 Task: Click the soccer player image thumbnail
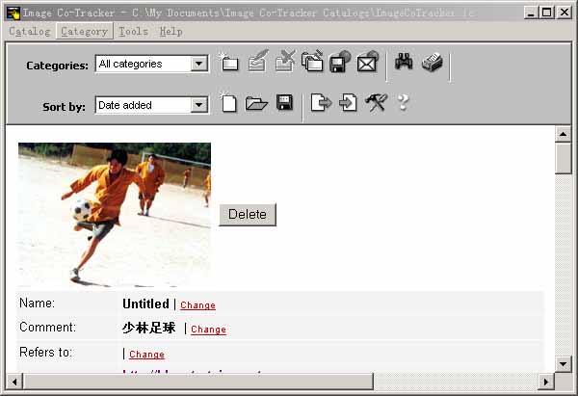(114, 214)
